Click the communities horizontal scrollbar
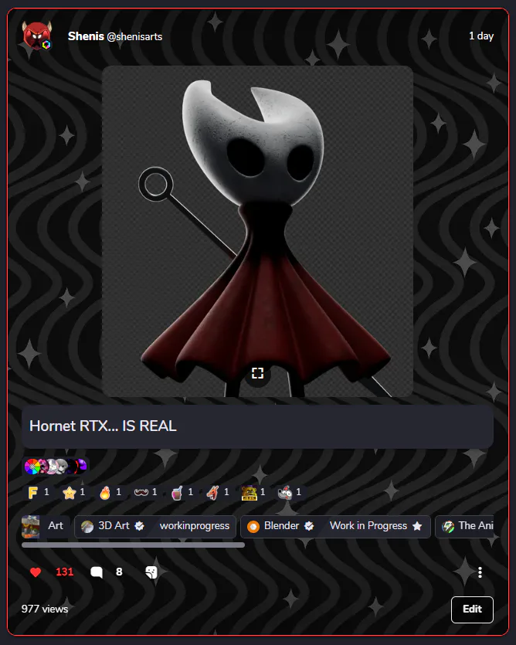Viewport: 516px width, 645px height. pyautogui.click(x=133, y=545)
